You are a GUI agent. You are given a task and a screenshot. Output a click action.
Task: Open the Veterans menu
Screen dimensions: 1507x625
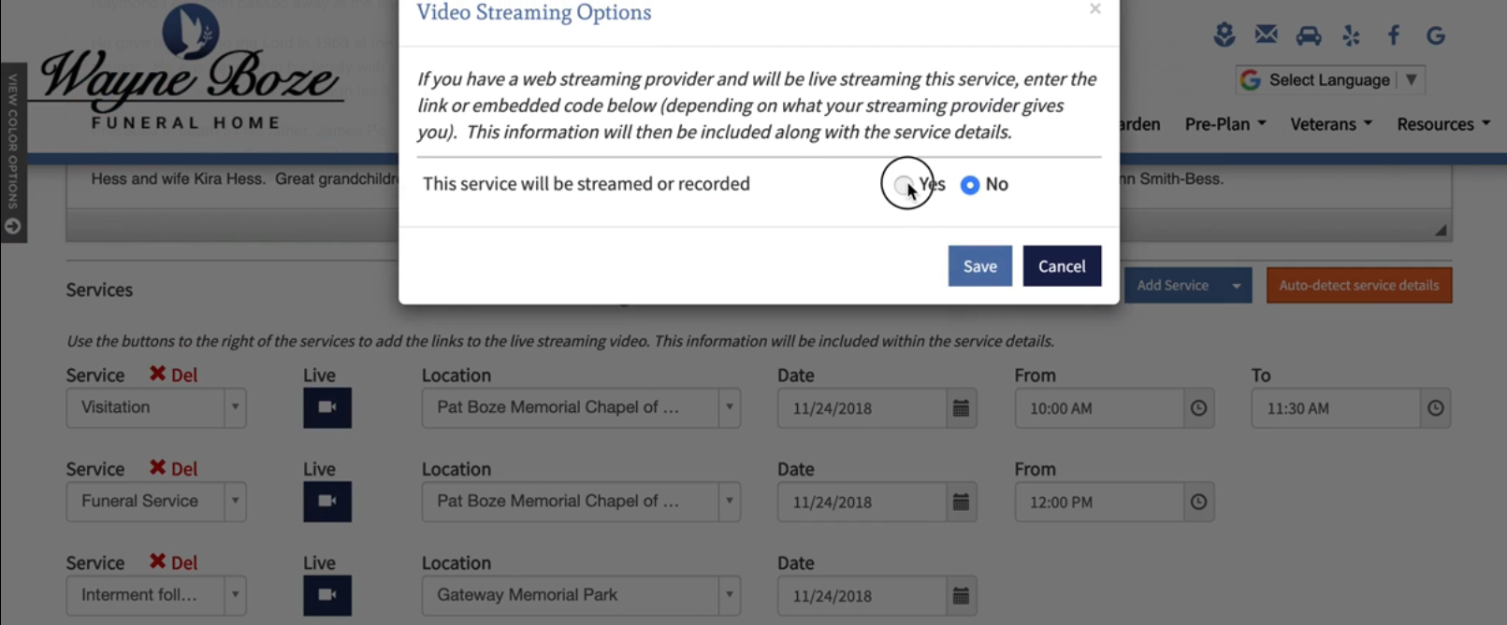[1330, 124]
